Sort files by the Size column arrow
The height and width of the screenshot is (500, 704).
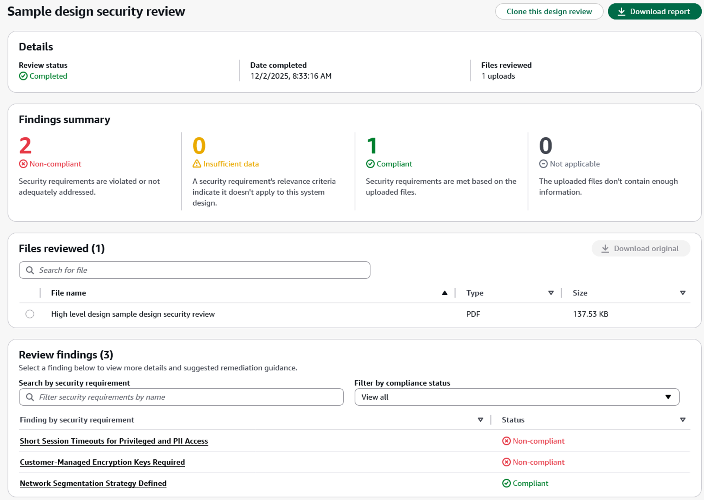pos(683,293)
